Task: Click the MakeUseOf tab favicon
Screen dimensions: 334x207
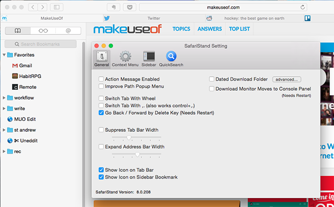Action: point(4,18)
